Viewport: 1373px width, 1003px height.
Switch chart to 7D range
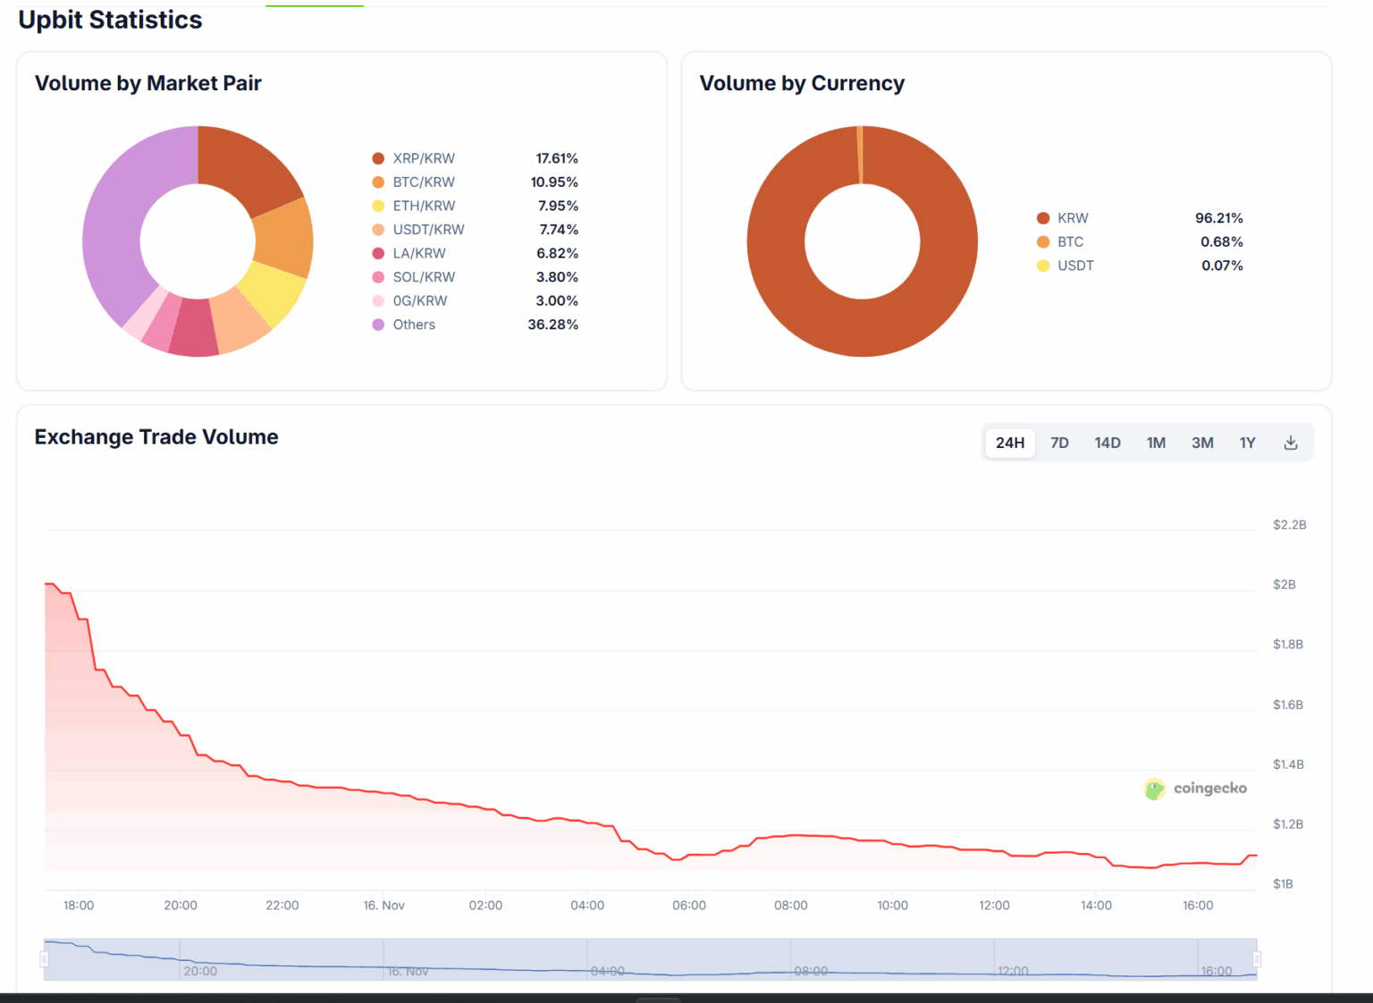(1059, 442)
